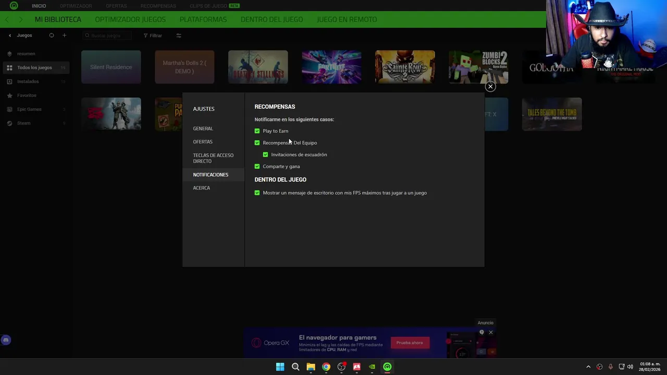
Task: Open the Fortnite game tile
Action: 331,67
